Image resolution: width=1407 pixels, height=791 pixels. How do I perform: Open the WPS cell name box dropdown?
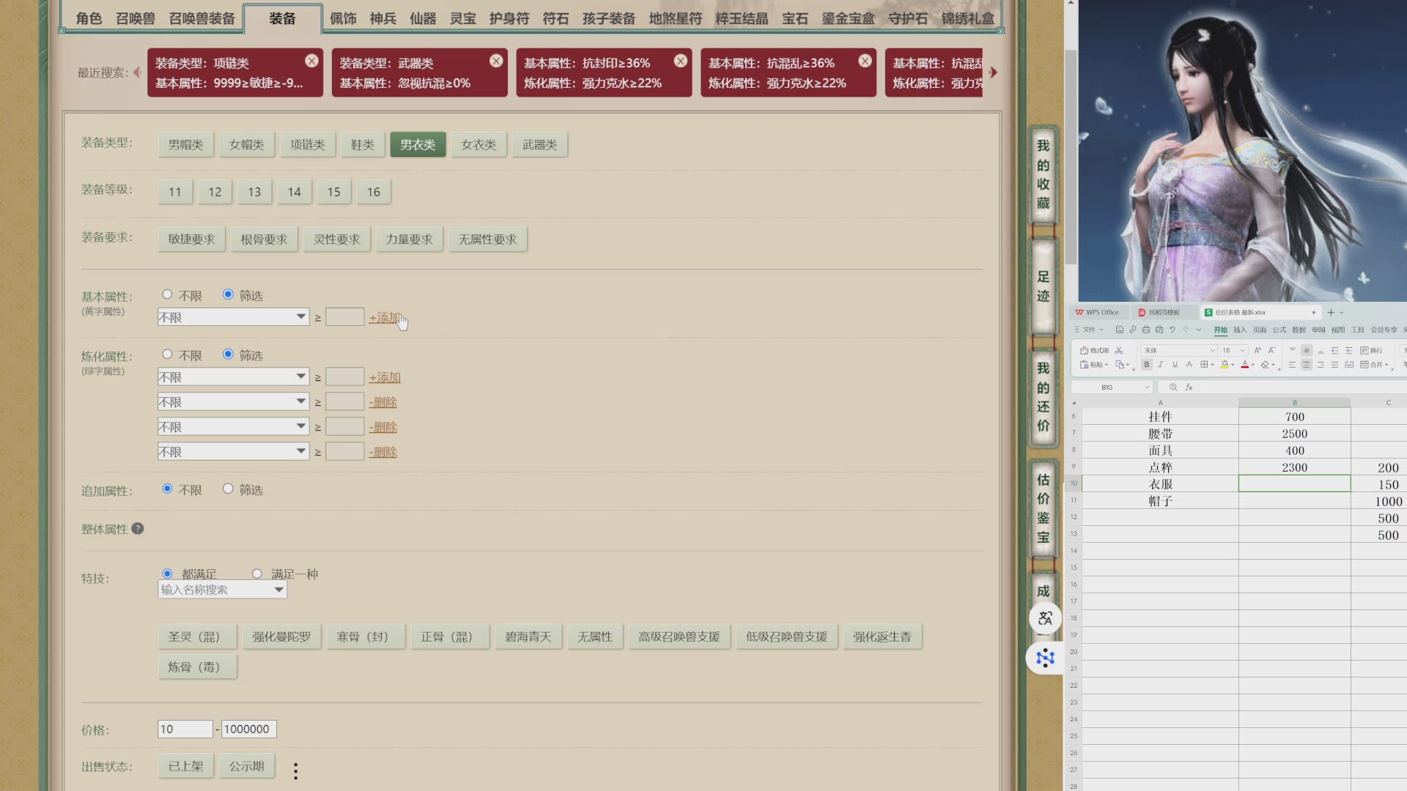1147,387
